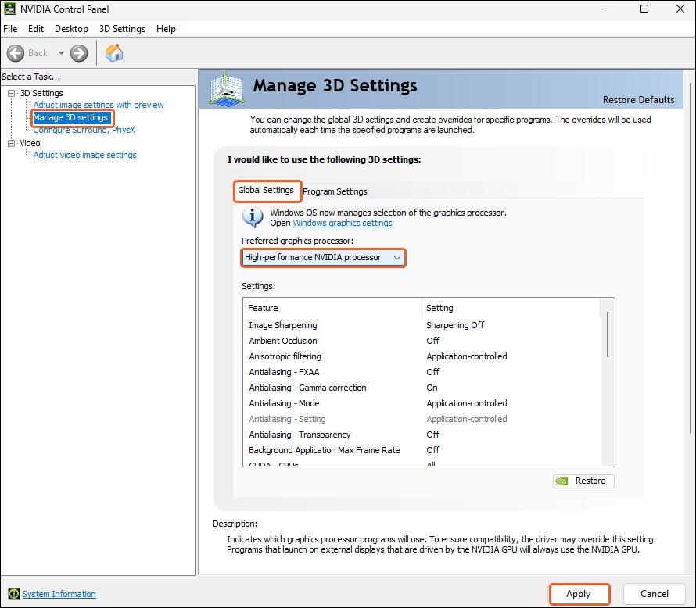Click the Feature column header
The height and width of the screenshot is (608, 696).
332,308
